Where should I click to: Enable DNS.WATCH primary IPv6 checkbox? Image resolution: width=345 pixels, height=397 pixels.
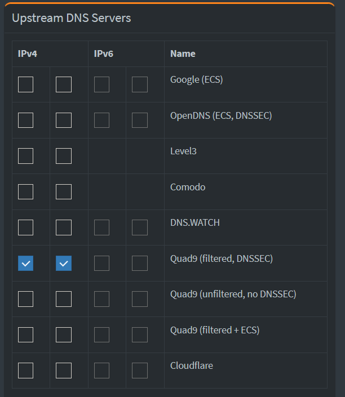(101, 228)
